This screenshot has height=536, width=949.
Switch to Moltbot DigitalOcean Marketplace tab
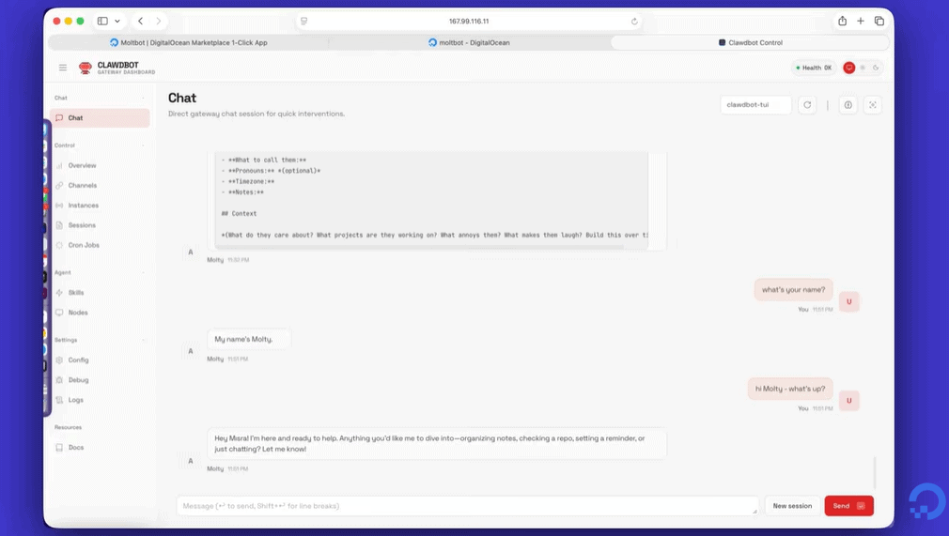point(188,43)
